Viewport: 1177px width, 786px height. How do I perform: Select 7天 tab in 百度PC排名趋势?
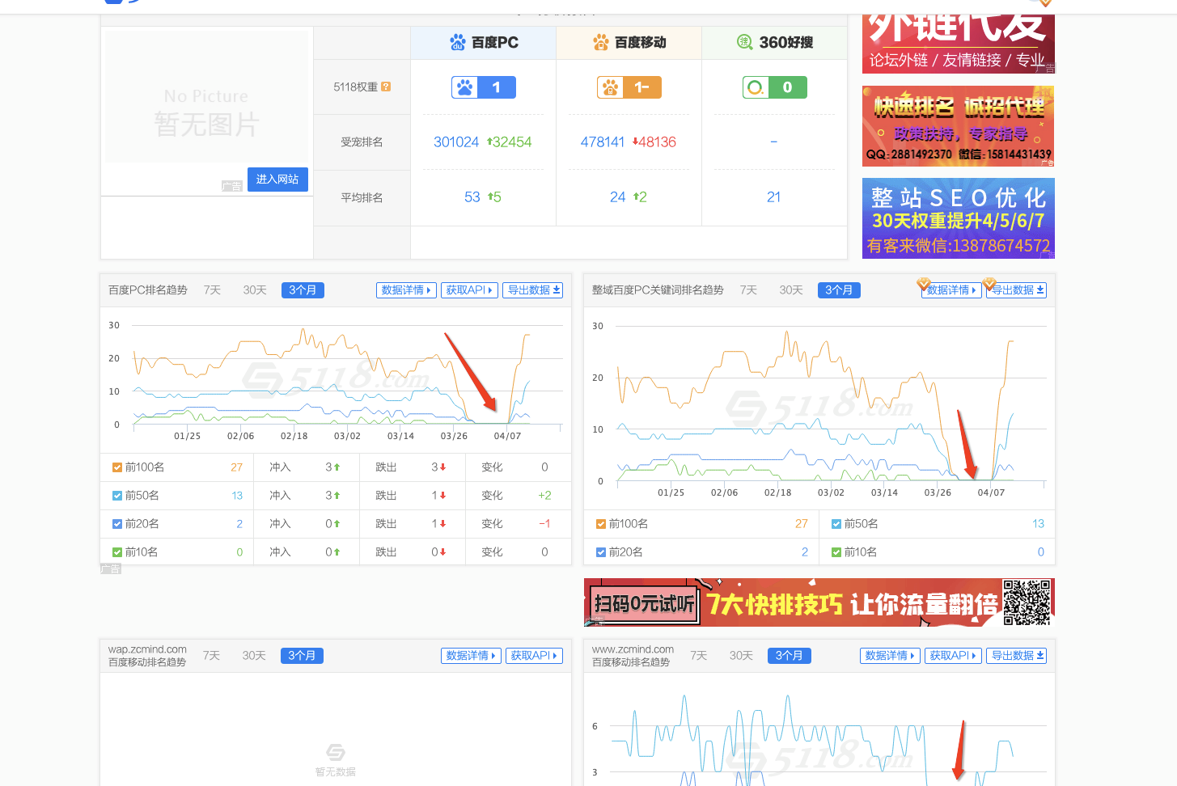212,290
